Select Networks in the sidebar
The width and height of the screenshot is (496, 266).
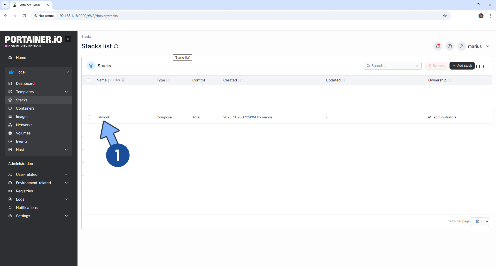[24, 125]
